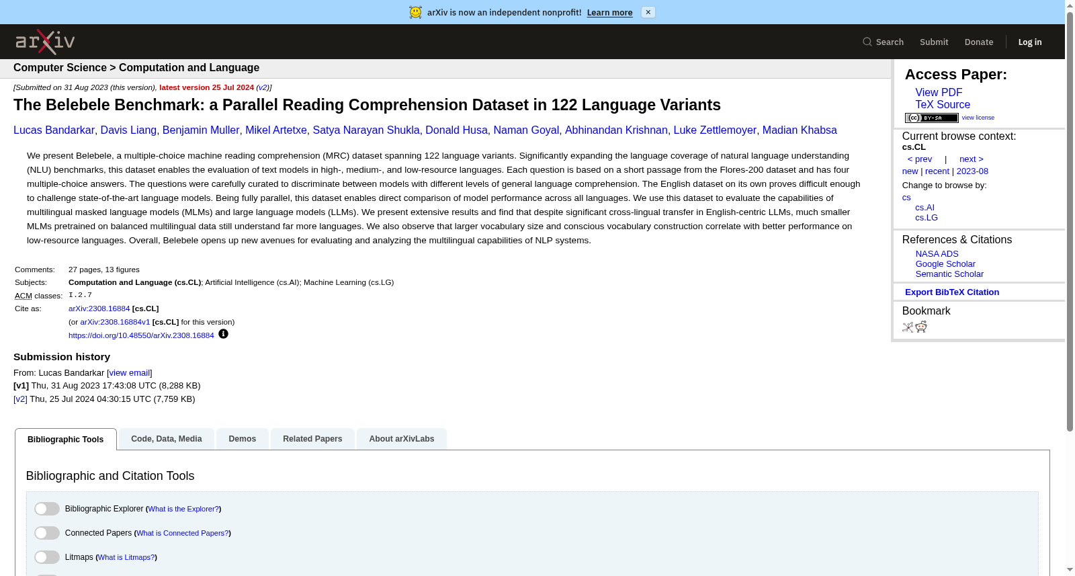Click Donate in the header
The image size is (1075, 576).
click(x=979, y=42)
